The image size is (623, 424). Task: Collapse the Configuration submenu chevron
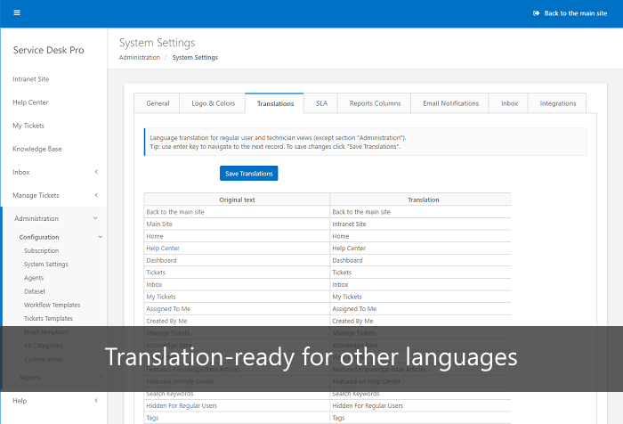[100, 237]
